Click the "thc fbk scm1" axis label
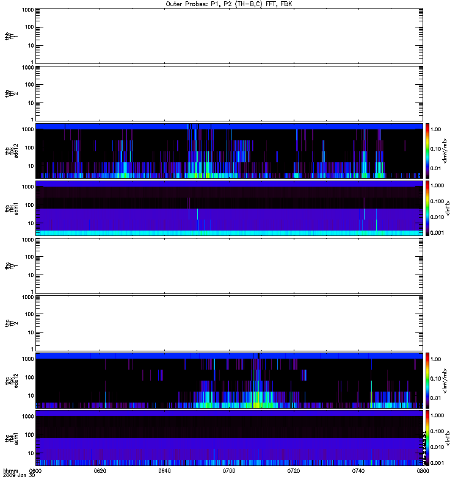458x488 pixels. [x=12, y=438]
